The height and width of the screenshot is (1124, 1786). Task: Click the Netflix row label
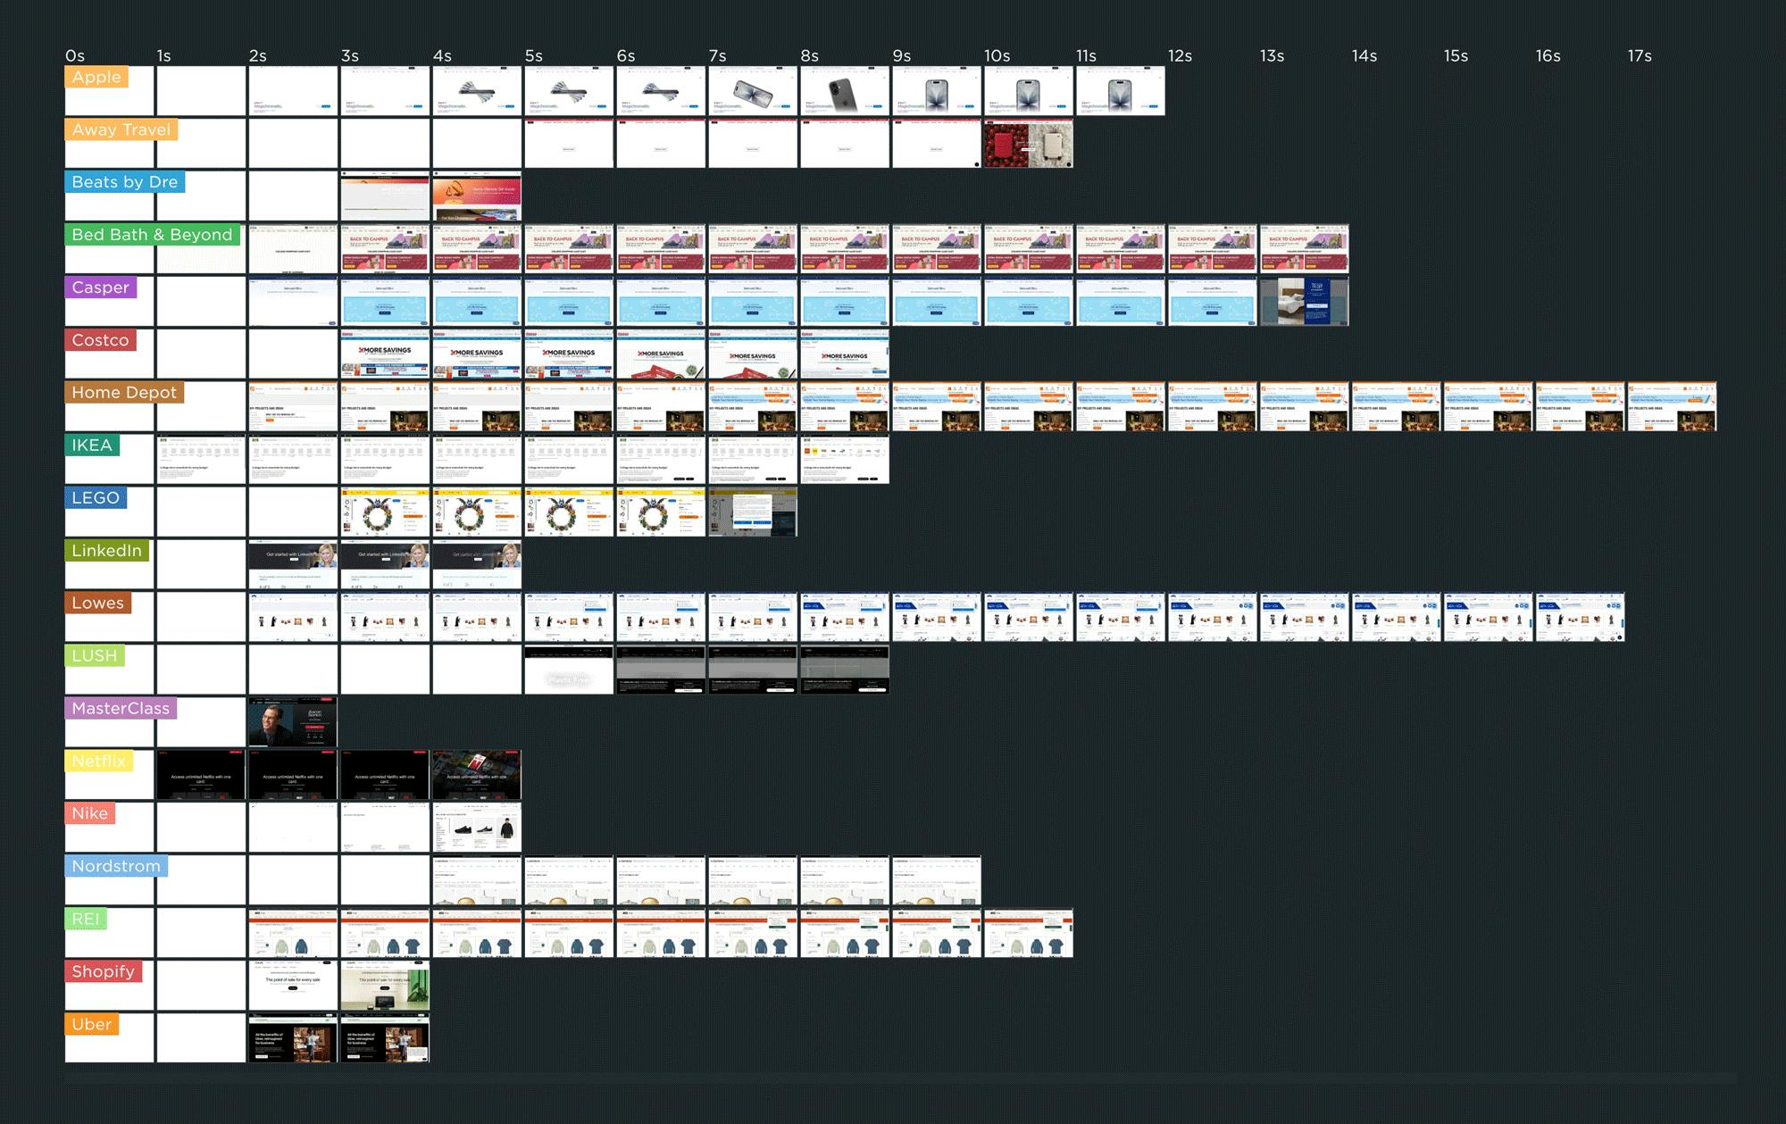pos(98,762)
